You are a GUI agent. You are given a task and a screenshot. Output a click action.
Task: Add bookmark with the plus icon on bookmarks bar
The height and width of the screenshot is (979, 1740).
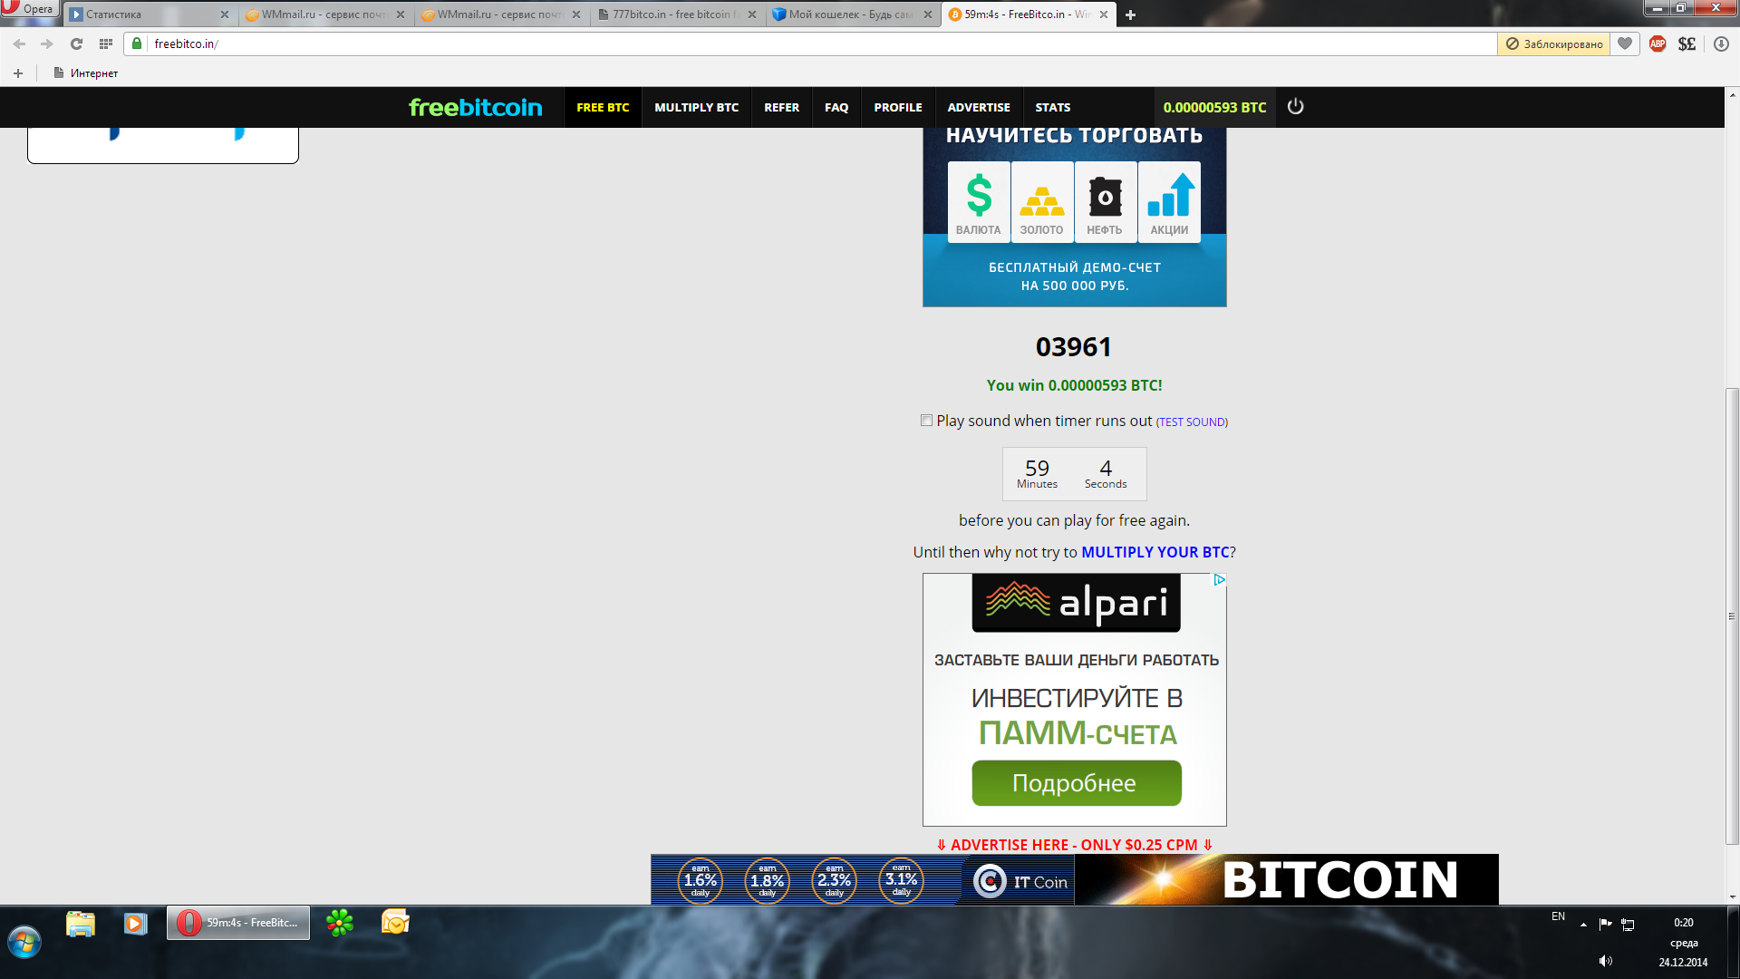click(x=18, y=73)
